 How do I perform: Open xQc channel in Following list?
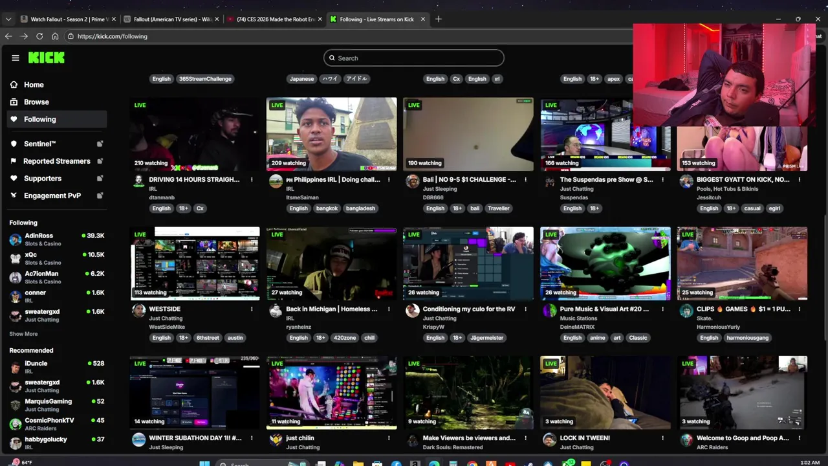click(x=57, y=258)
